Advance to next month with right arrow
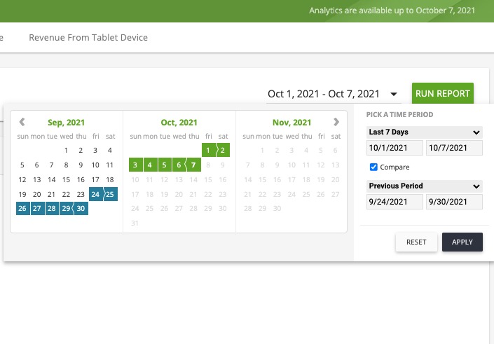 pos(336,122)
